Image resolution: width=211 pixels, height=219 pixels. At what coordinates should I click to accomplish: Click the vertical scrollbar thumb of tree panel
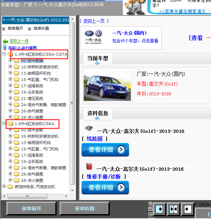pos(72,103)
